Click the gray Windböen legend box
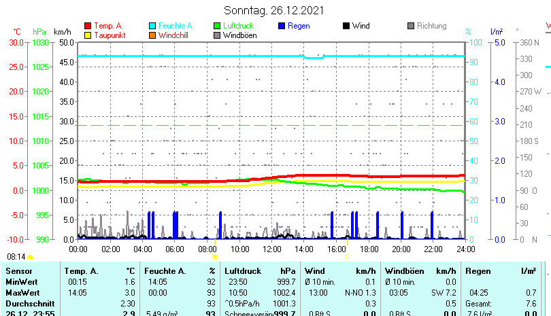The width and height of the screenshot is (551, 316). [x=217, y=35]
